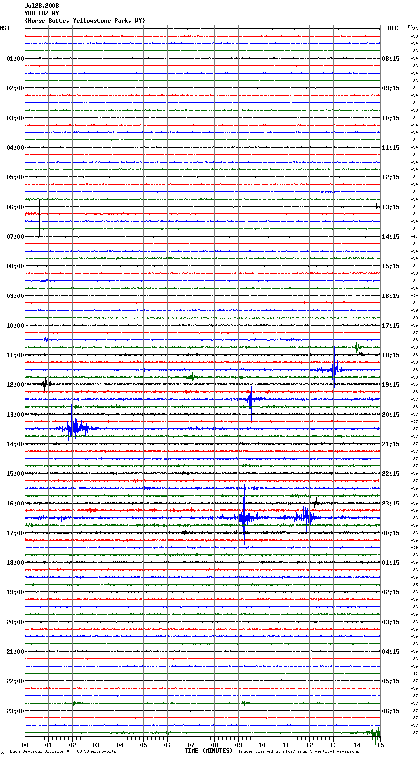Select the 11:00 MST time label
This screenshot has height=758, width=420.
point(15,355)
